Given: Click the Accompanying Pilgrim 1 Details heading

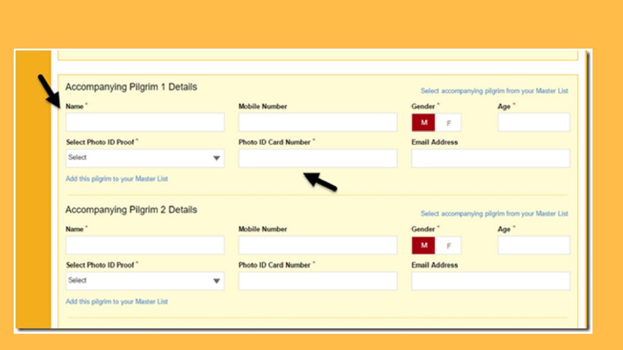Looking at the screenshot, I should coord(131,87).
